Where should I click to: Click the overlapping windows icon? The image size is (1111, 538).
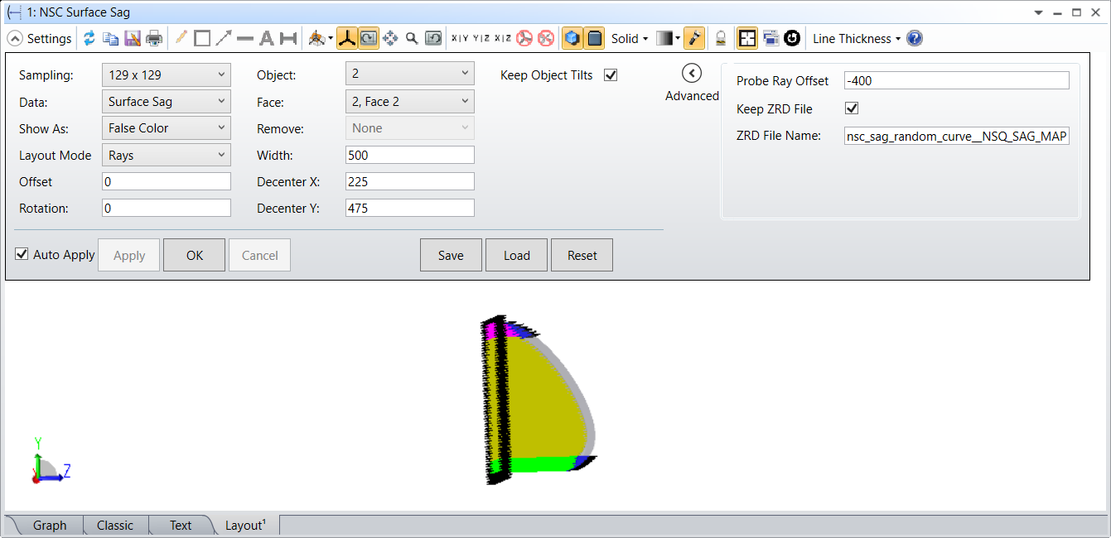click(770, 38)
